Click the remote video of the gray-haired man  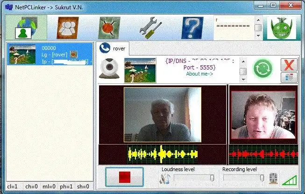click(x=163, y=115)
